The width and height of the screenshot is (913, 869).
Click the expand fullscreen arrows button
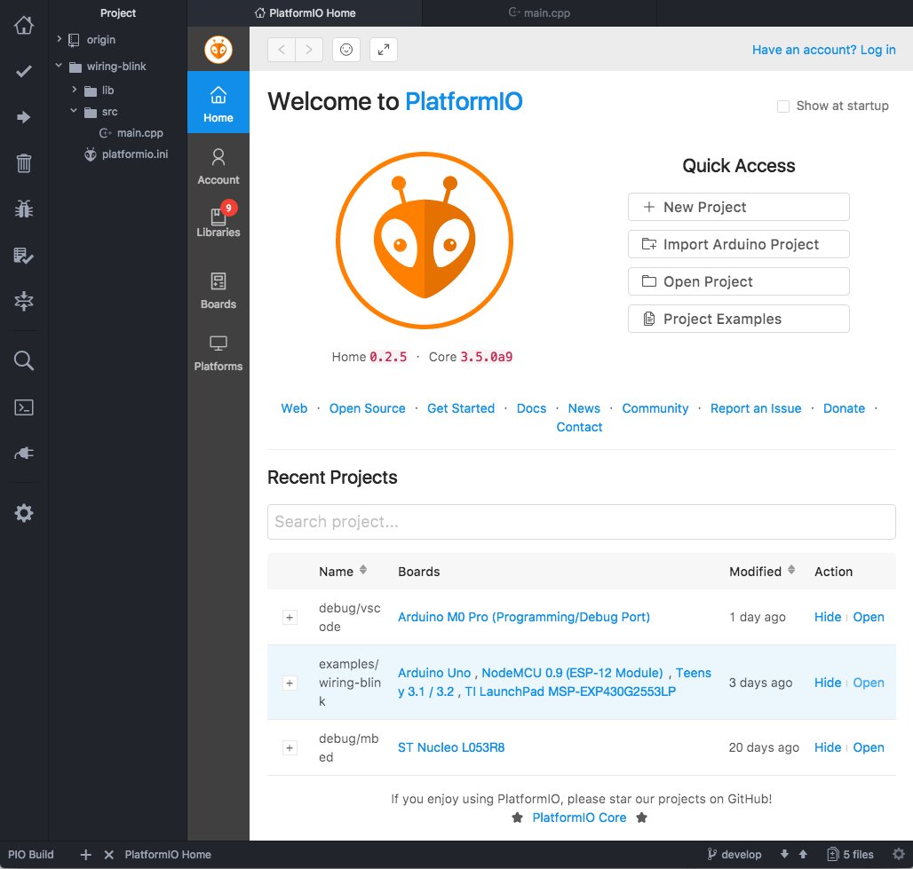coord(384,50)
